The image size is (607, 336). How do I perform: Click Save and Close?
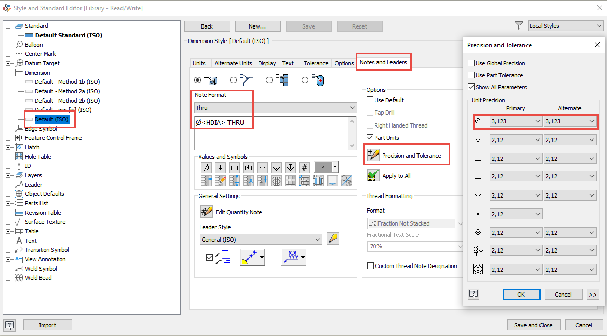click(533, 325)
